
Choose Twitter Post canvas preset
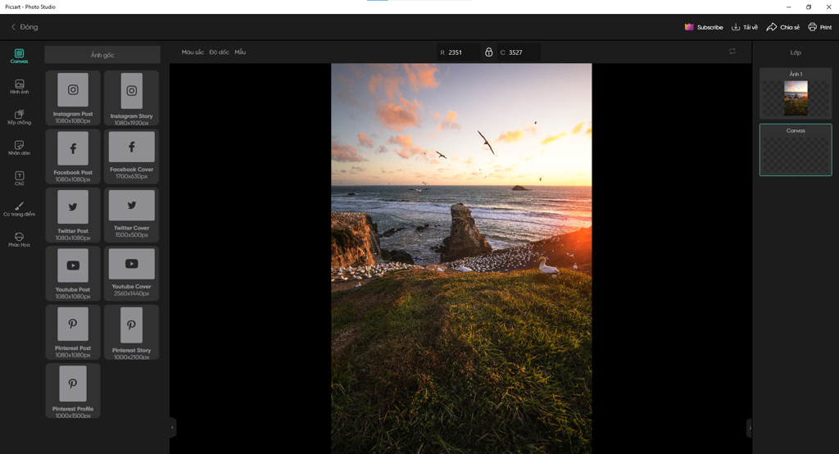[x=73, y=215]
